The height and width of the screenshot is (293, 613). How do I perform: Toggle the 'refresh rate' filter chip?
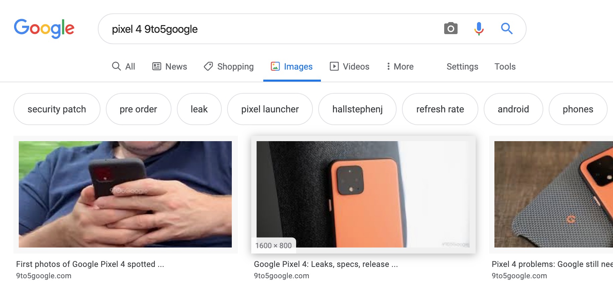pyautogui.click(x=440, y=109)
